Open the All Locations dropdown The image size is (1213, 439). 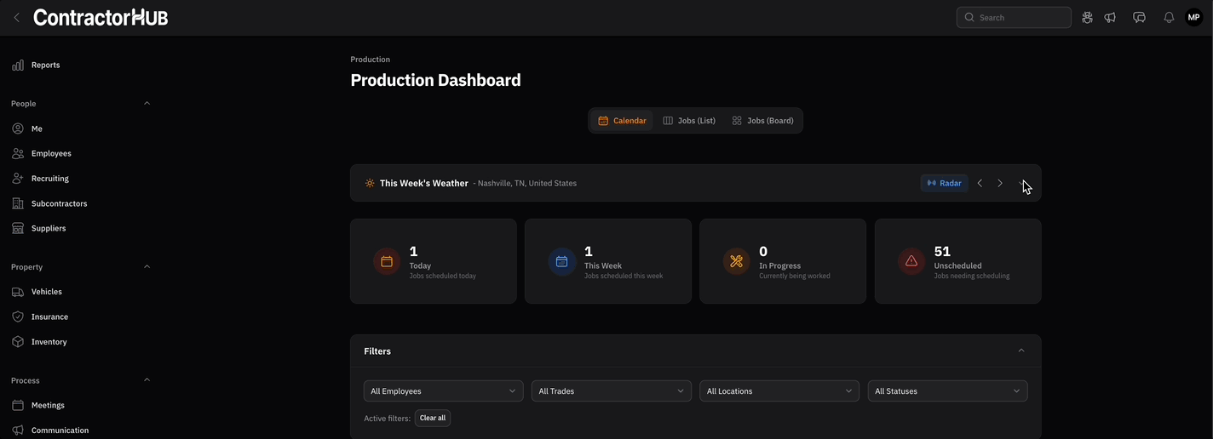pyautogui.click(x=779, y=391)
